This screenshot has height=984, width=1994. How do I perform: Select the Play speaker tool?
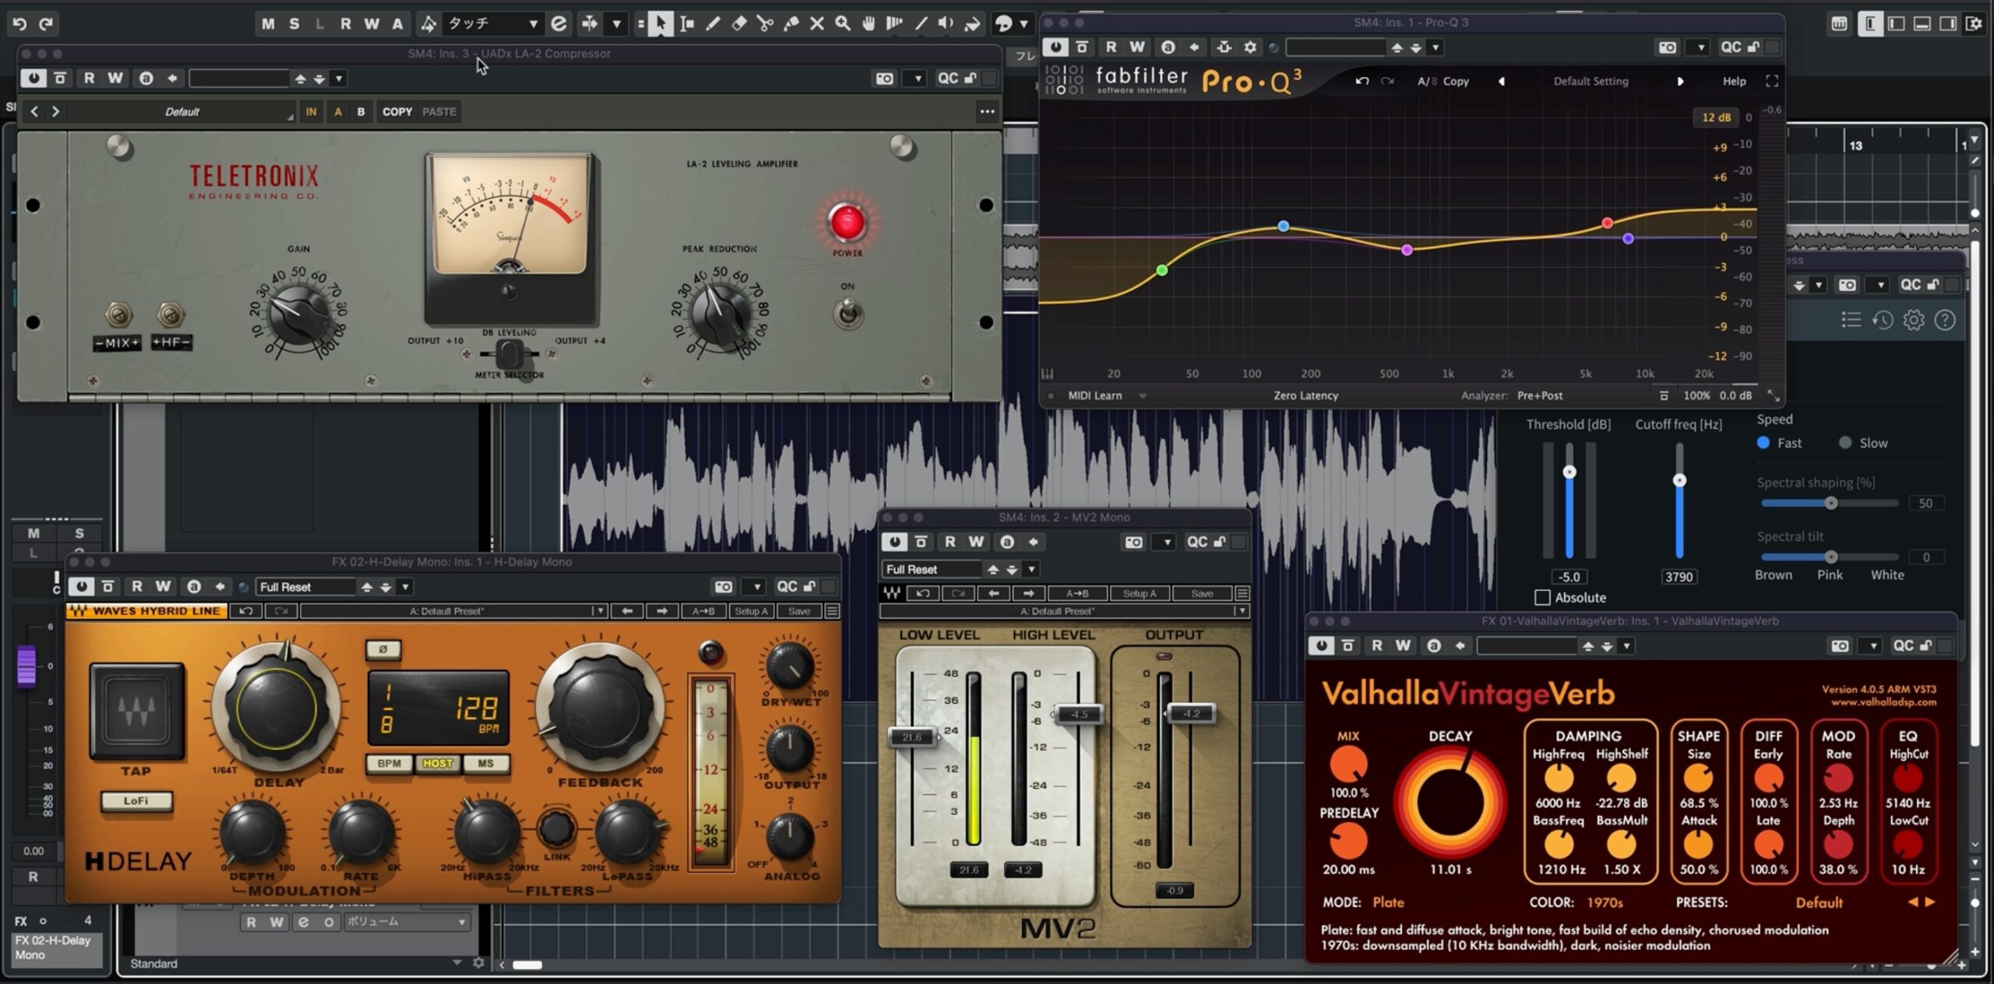click(946, 23)
